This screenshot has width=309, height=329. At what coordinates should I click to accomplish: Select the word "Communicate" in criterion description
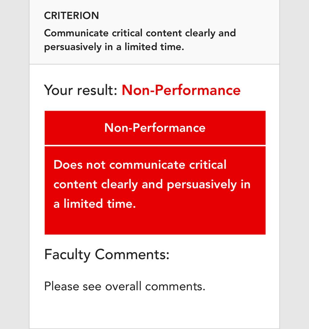(76, 33)
